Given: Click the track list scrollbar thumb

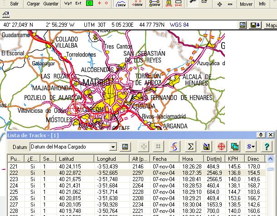Looking at the screenshot, I should coord(270,169).
